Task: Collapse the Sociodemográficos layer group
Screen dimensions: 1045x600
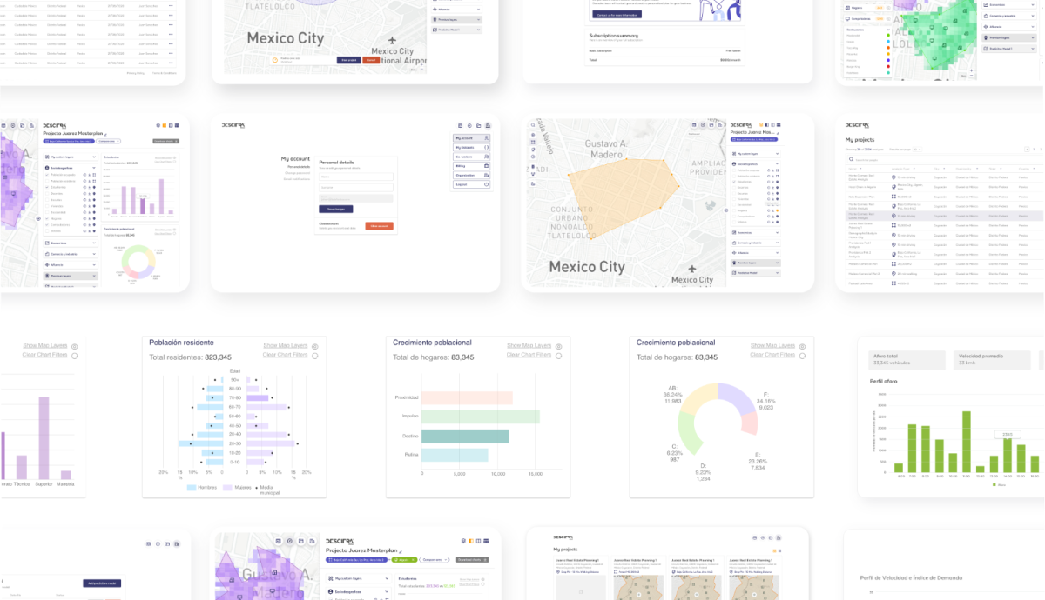Action: pyautogui.click(x=93, y=168)
